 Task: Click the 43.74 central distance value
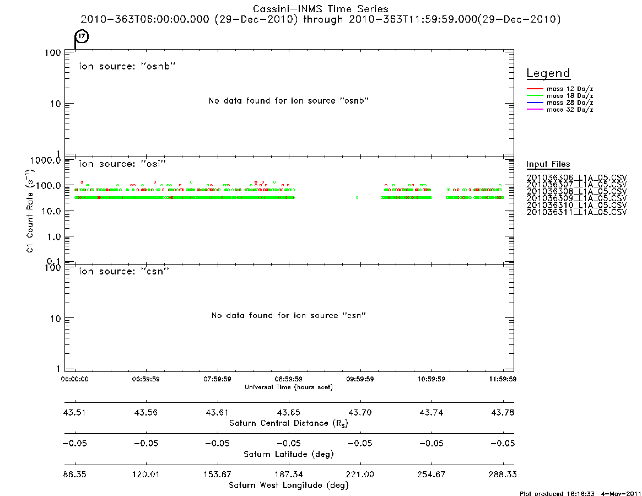(431, 412)
